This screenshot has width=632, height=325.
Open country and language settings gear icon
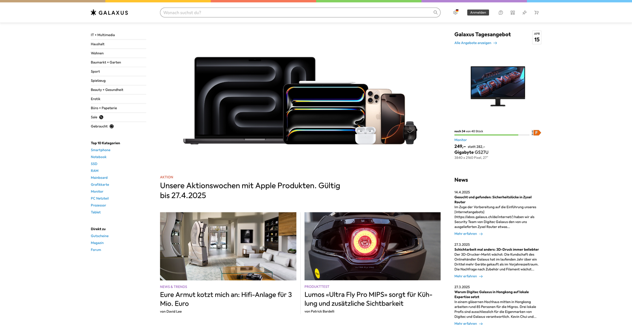point(455,13)
